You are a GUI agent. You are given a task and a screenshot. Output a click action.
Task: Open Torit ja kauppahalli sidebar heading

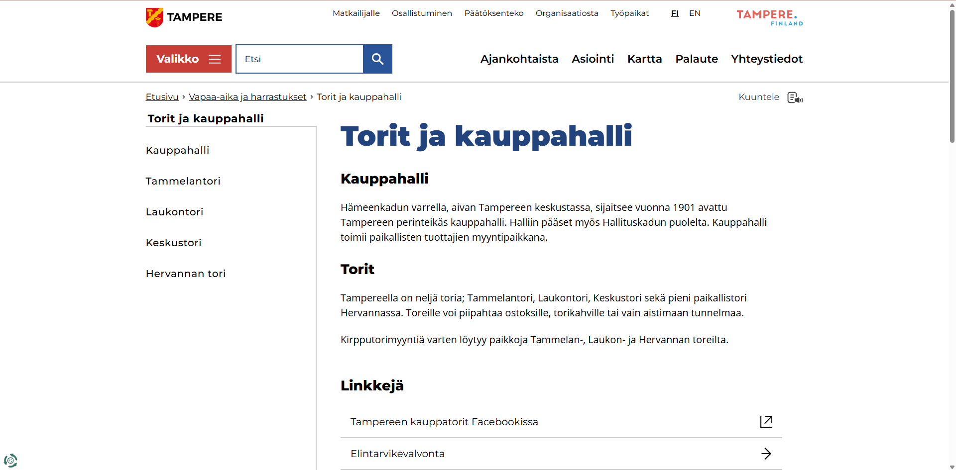tap(206, 118)
